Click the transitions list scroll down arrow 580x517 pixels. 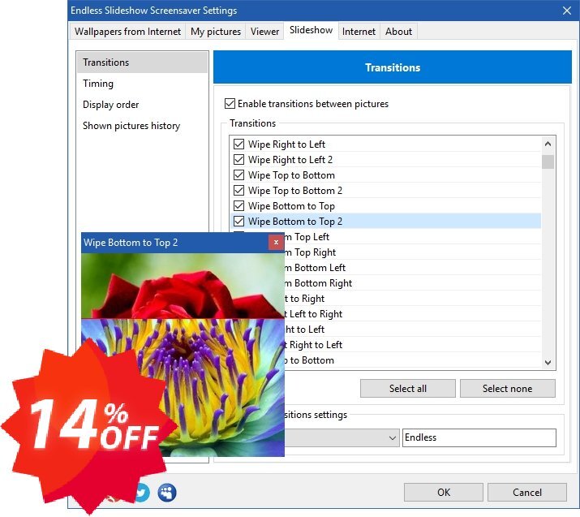coord(548,362)
